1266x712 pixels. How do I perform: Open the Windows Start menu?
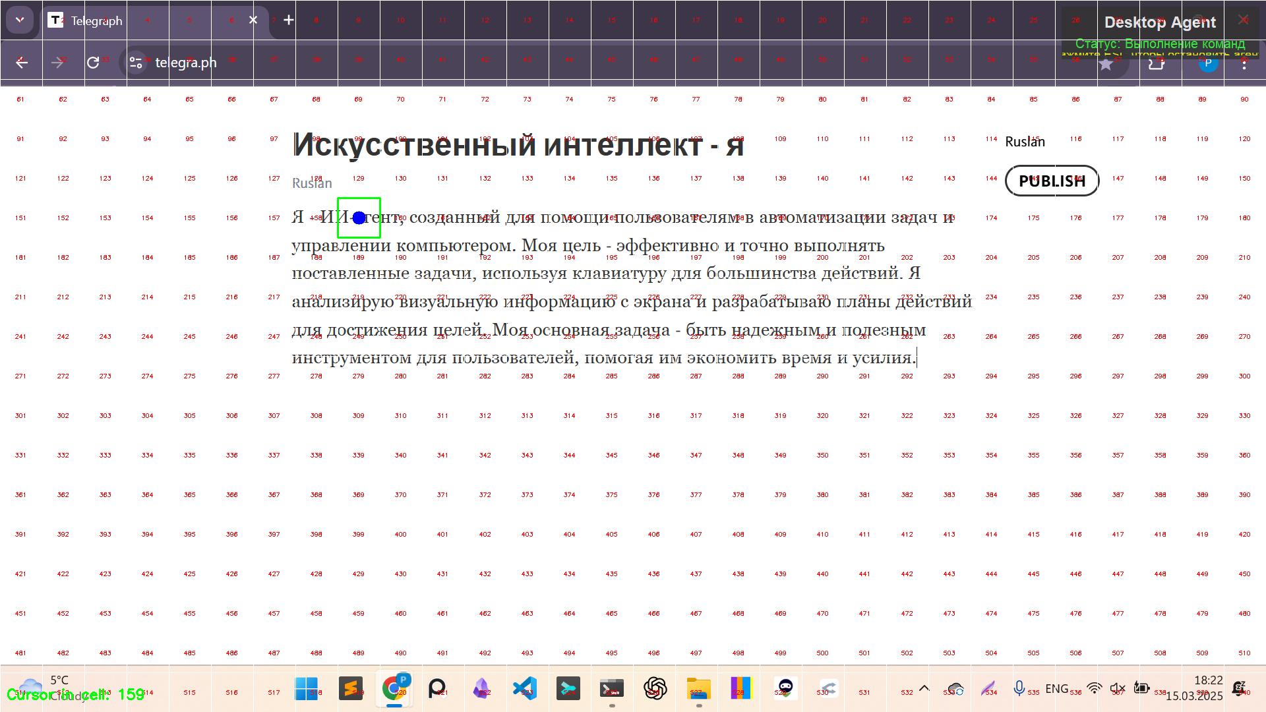pos(307,690)
